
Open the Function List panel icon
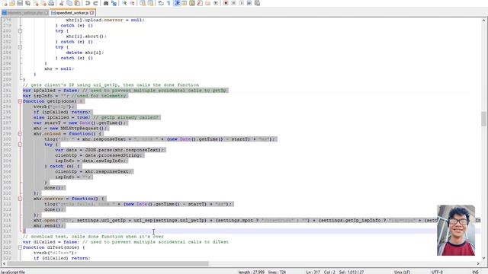coord(200,3)
